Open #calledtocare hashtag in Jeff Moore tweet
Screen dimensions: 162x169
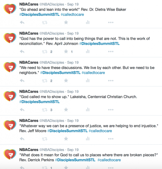[100, 131]
